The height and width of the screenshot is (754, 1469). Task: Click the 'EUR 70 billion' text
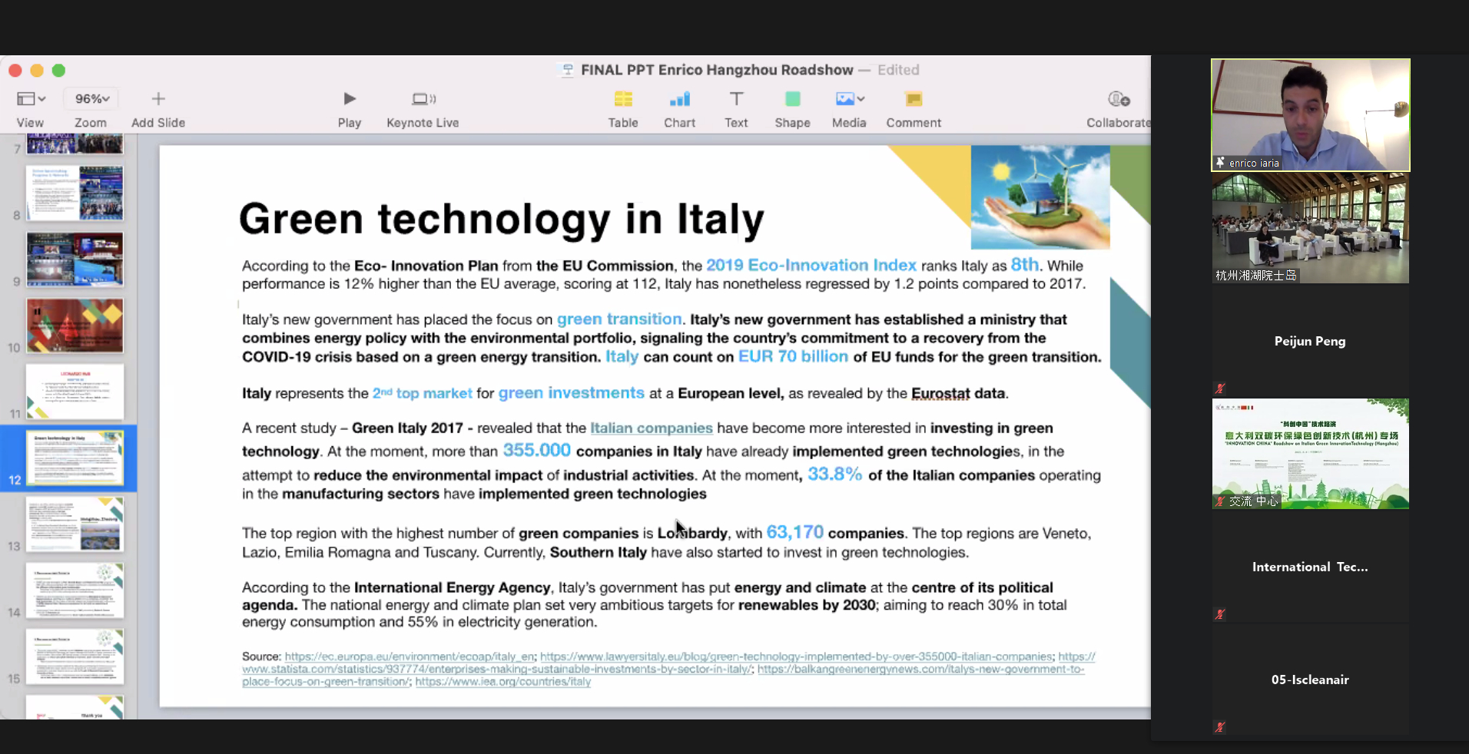coord(793,357)
